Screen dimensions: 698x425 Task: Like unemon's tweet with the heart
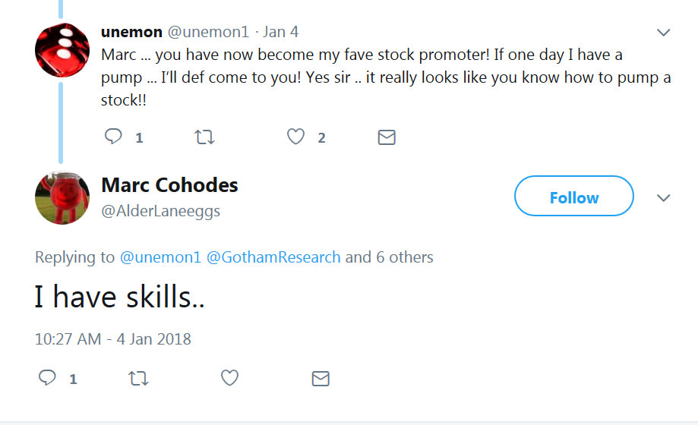(296, 137)
